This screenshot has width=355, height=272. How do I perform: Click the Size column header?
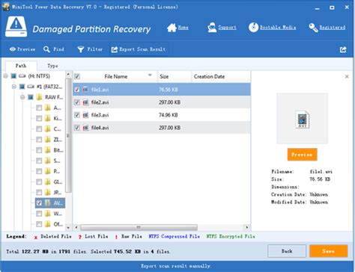175,76
